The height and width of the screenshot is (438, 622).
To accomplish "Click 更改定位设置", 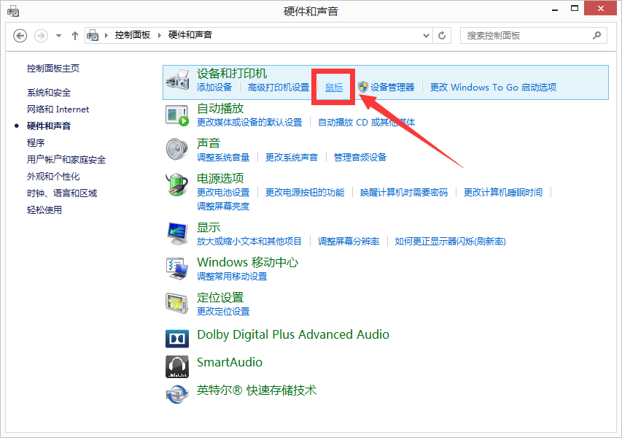I will pos(223,311).
